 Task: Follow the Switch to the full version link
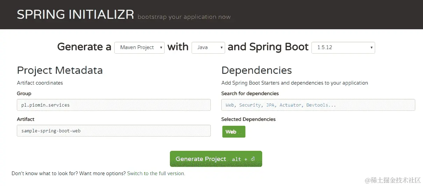[x=156, y=173]
